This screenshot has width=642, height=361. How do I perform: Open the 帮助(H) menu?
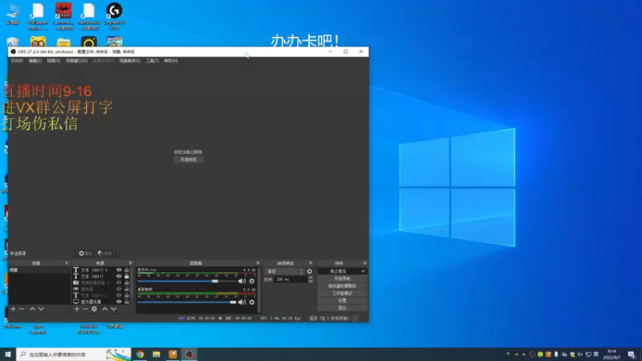(171, 61)
